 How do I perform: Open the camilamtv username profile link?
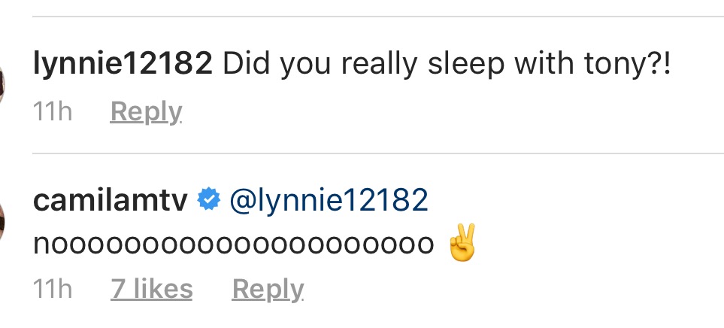(x=111, y=200)
